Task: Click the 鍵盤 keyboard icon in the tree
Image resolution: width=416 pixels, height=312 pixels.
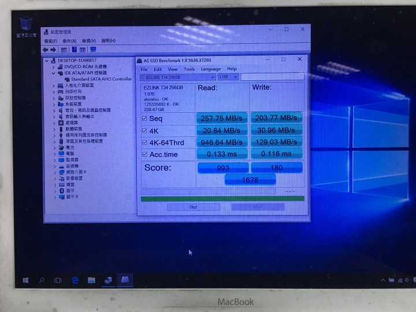Action: click(x=62, y=184)
